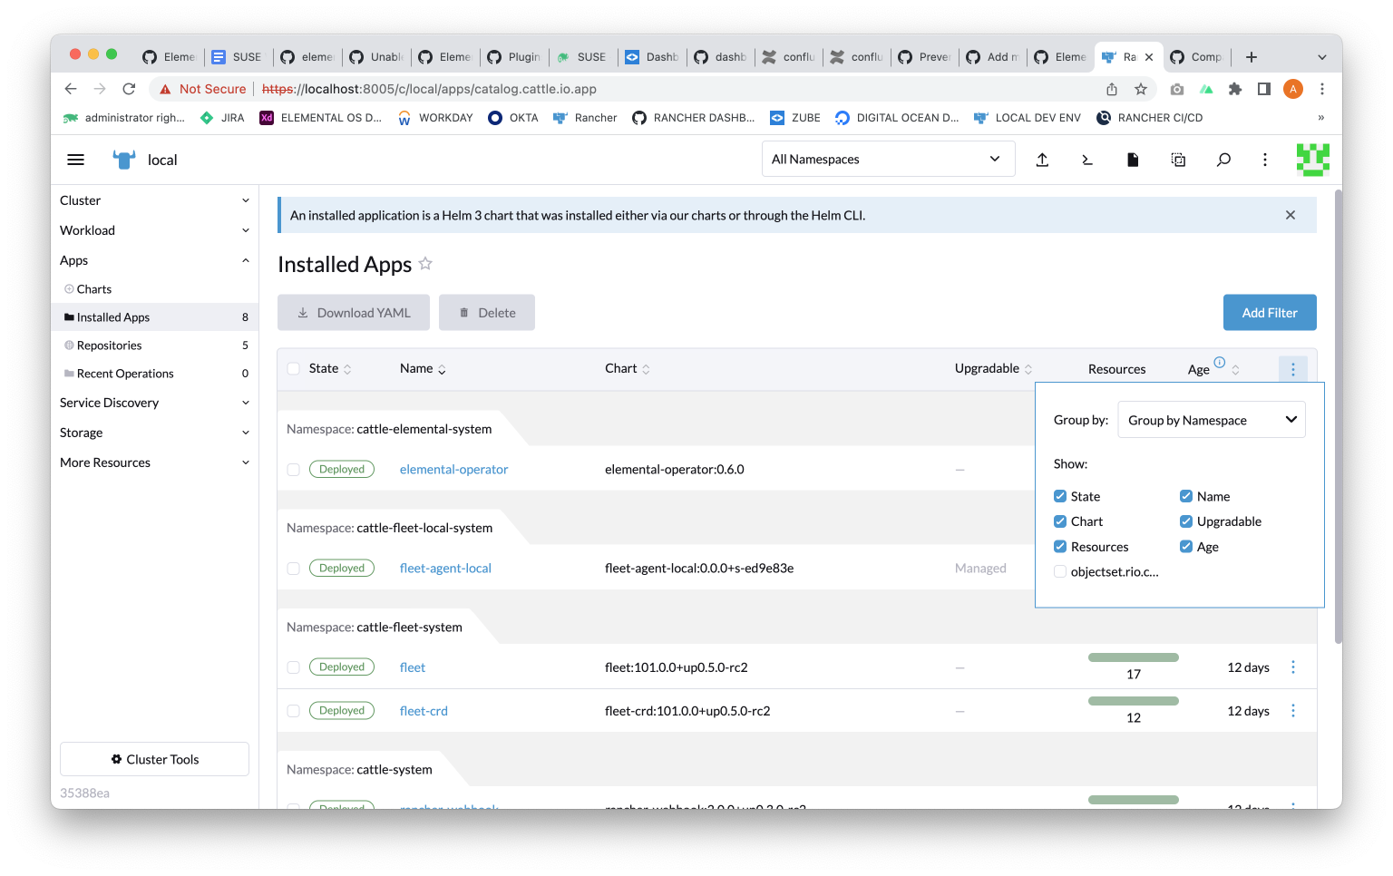This screenshot has height=876, width=1393.
Task: Reload the browser page
Action: (x=129, y=89)
